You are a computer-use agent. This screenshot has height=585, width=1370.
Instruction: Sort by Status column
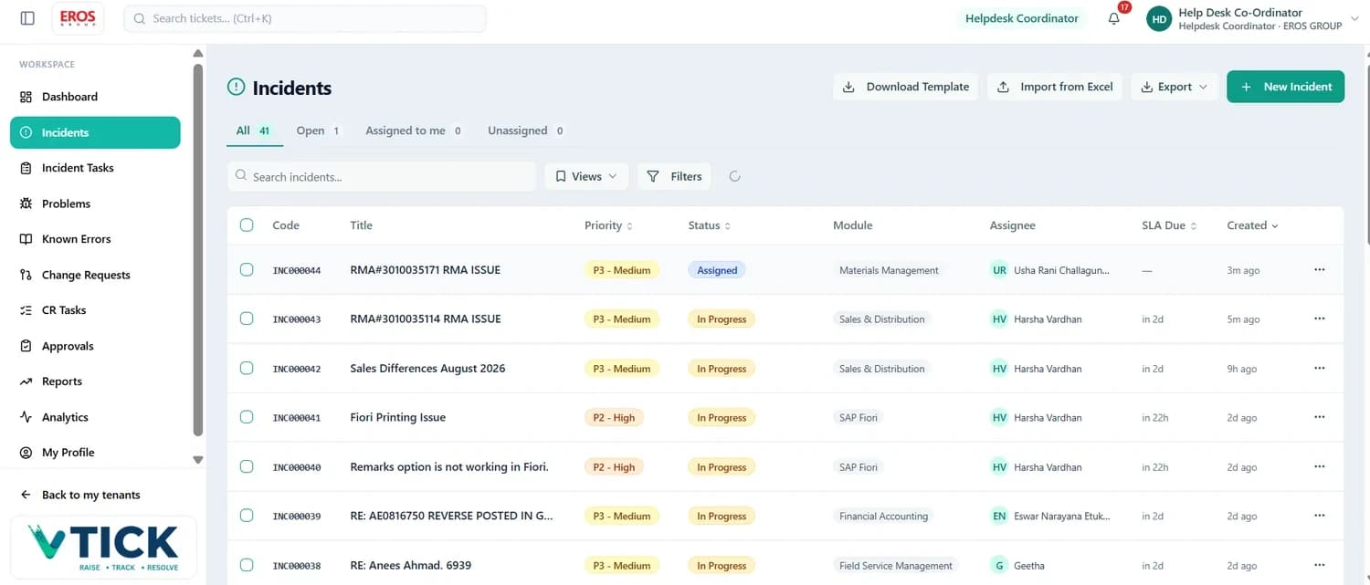(x=709, y=225)
